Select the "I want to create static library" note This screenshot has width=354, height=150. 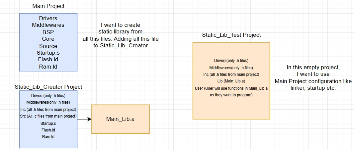pyautogui.click(x=121, y=35)
